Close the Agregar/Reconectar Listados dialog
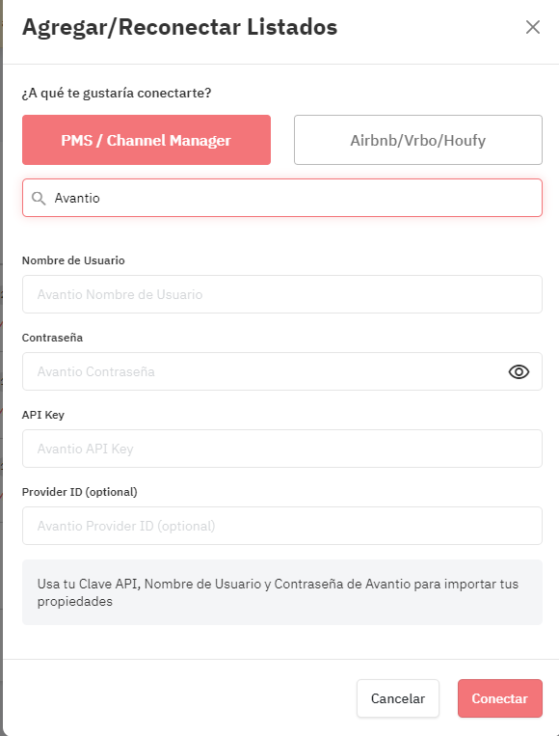This screenshot has width=559, height=736. (533, 27)
